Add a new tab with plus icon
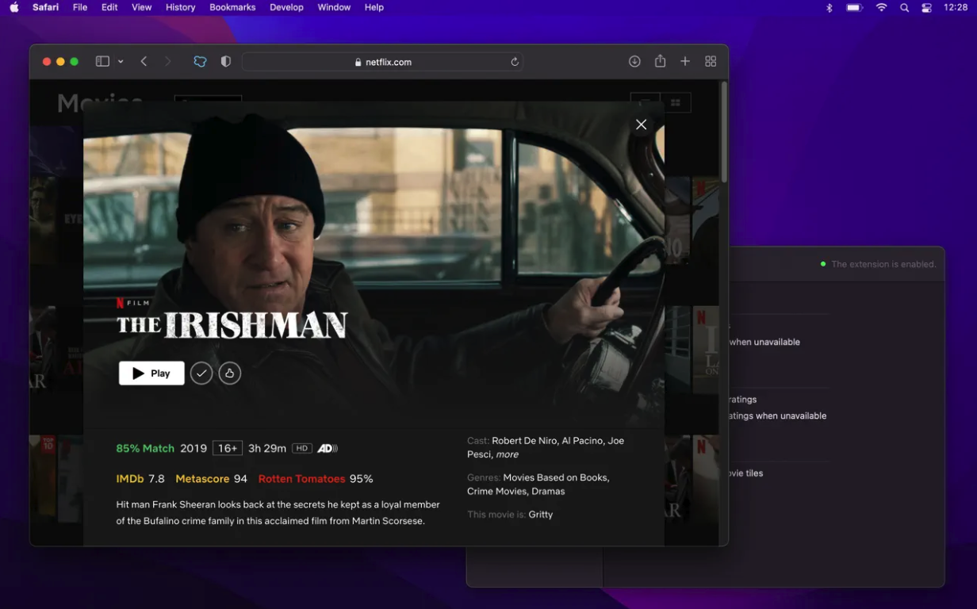Image resolution: width=977 pixels, height=609 pixels. pyautogui.click(x=685, y=62)
